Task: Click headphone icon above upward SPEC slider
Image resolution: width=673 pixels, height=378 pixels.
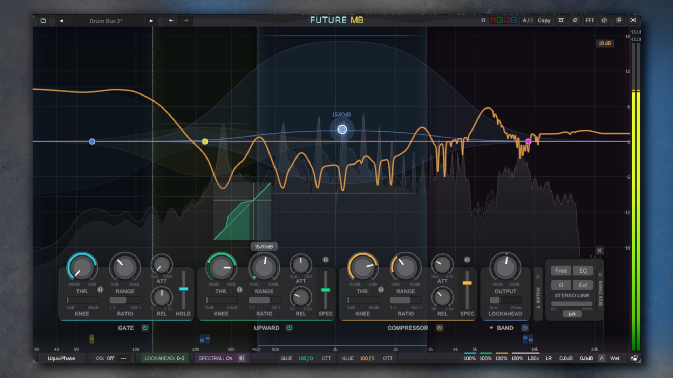Action: (326, 260)
